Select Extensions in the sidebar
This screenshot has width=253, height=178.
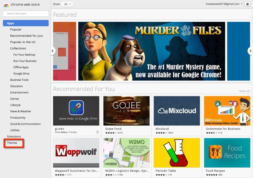tap(14, 137)
